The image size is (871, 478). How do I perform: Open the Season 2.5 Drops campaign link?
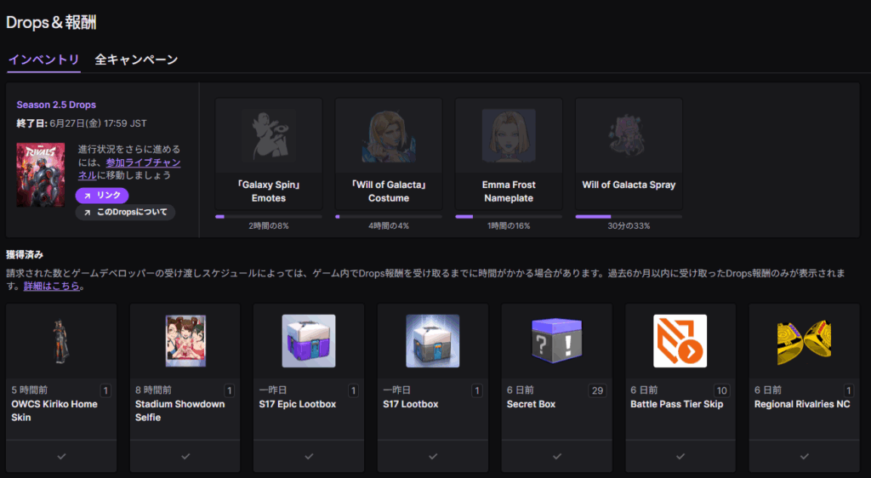(x=56, y=105)
